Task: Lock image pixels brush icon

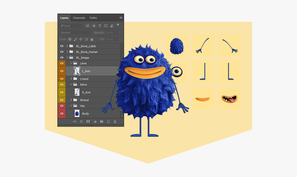Action: coord(75,39)
